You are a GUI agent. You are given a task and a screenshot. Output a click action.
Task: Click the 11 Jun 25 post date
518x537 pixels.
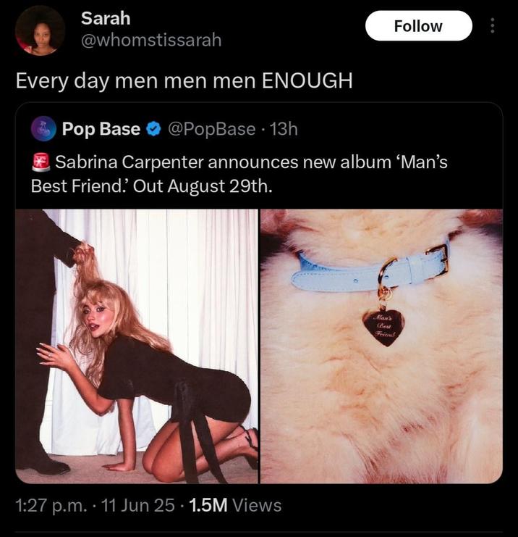coord(138,505)
